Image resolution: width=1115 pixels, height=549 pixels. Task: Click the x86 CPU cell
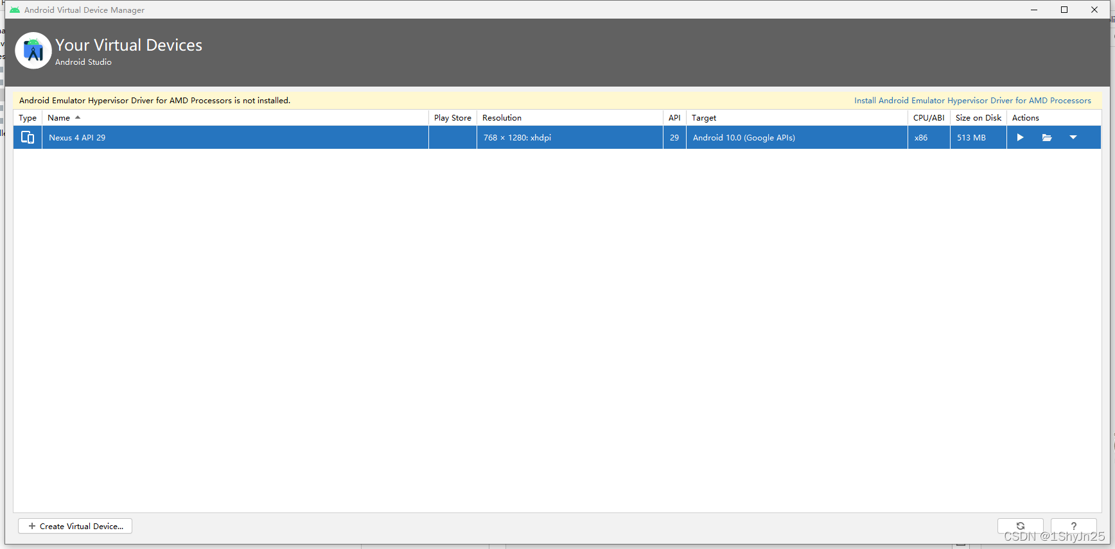tap(929, 137)
